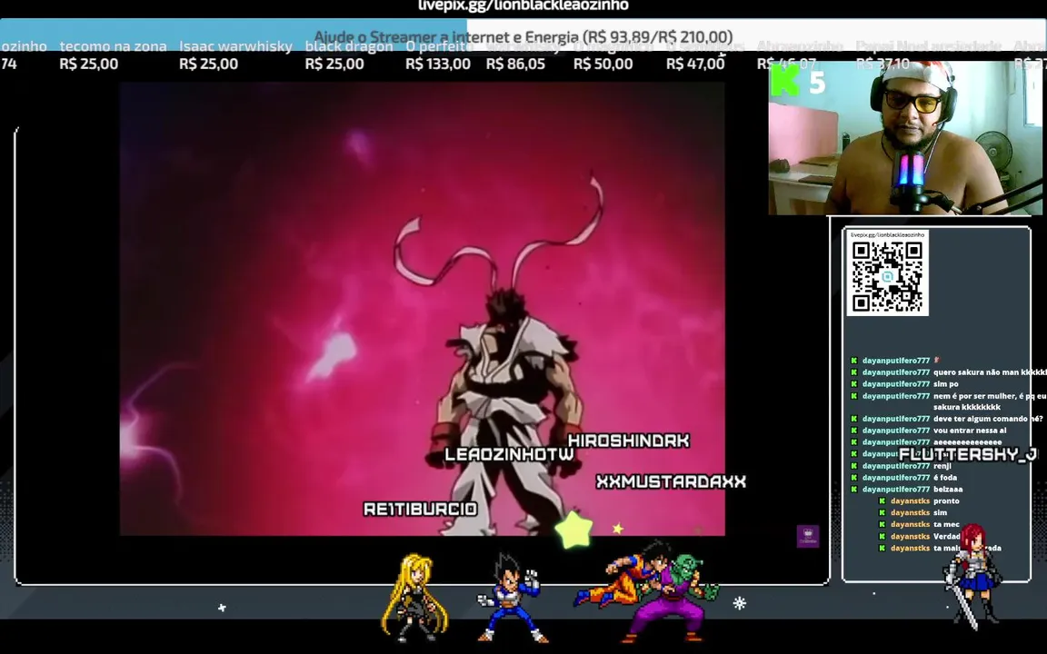Click the 'HIROSHINDRK' name tag

point(628,441)
